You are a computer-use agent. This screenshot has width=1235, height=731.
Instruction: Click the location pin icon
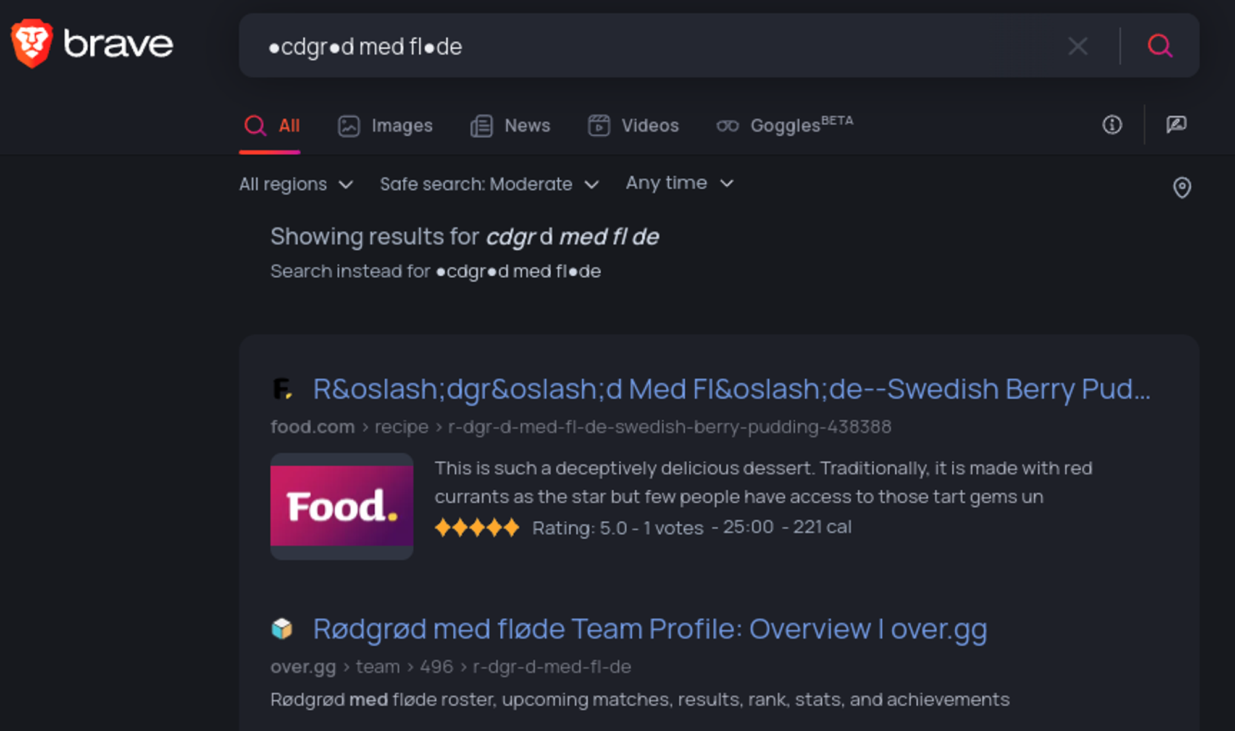1181,188
